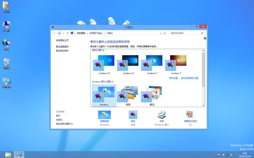This screenshot has height=158, width=254.
Task: Click the address bar computer icon
Action: [x=72, y=33]
